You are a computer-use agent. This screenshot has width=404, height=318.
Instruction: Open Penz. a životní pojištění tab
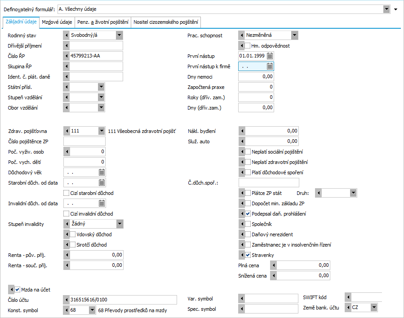[103, 22]
